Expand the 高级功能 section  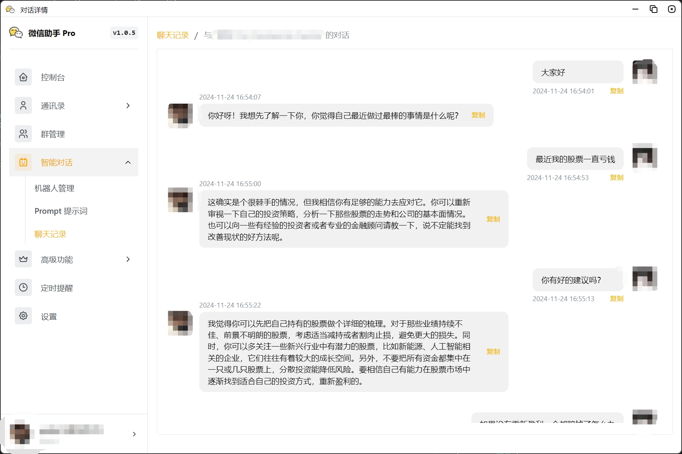[128, 259]
